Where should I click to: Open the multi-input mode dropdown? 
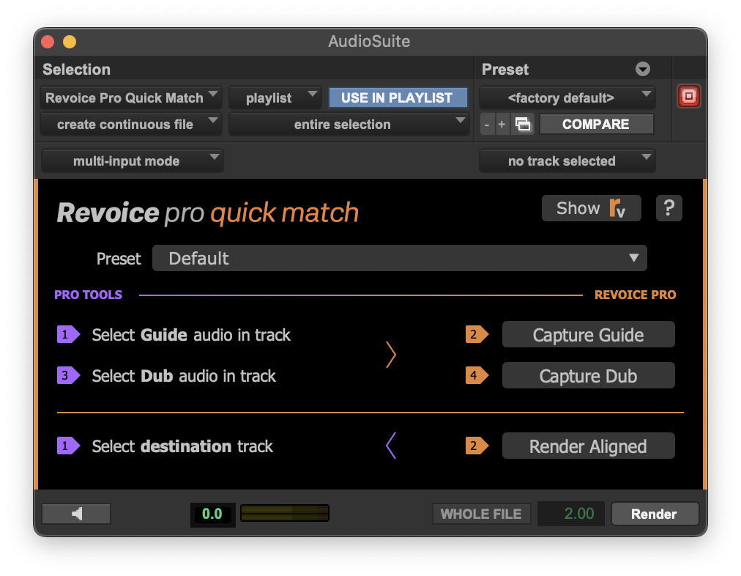point(132,161)
